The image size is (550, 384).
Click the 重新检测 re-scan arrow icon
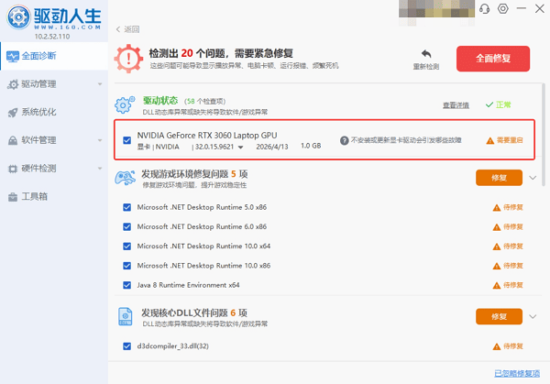coord(426,54)
